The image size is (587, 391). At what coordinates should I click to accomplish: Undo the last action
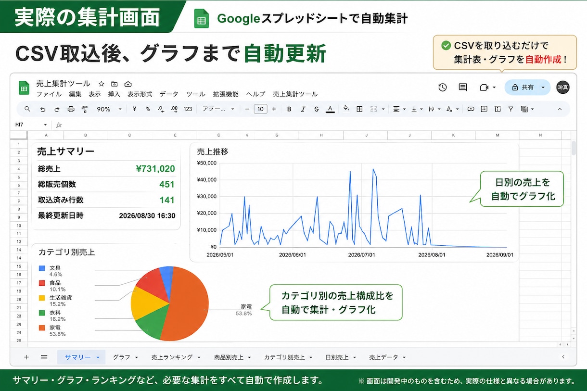point(43,109)
